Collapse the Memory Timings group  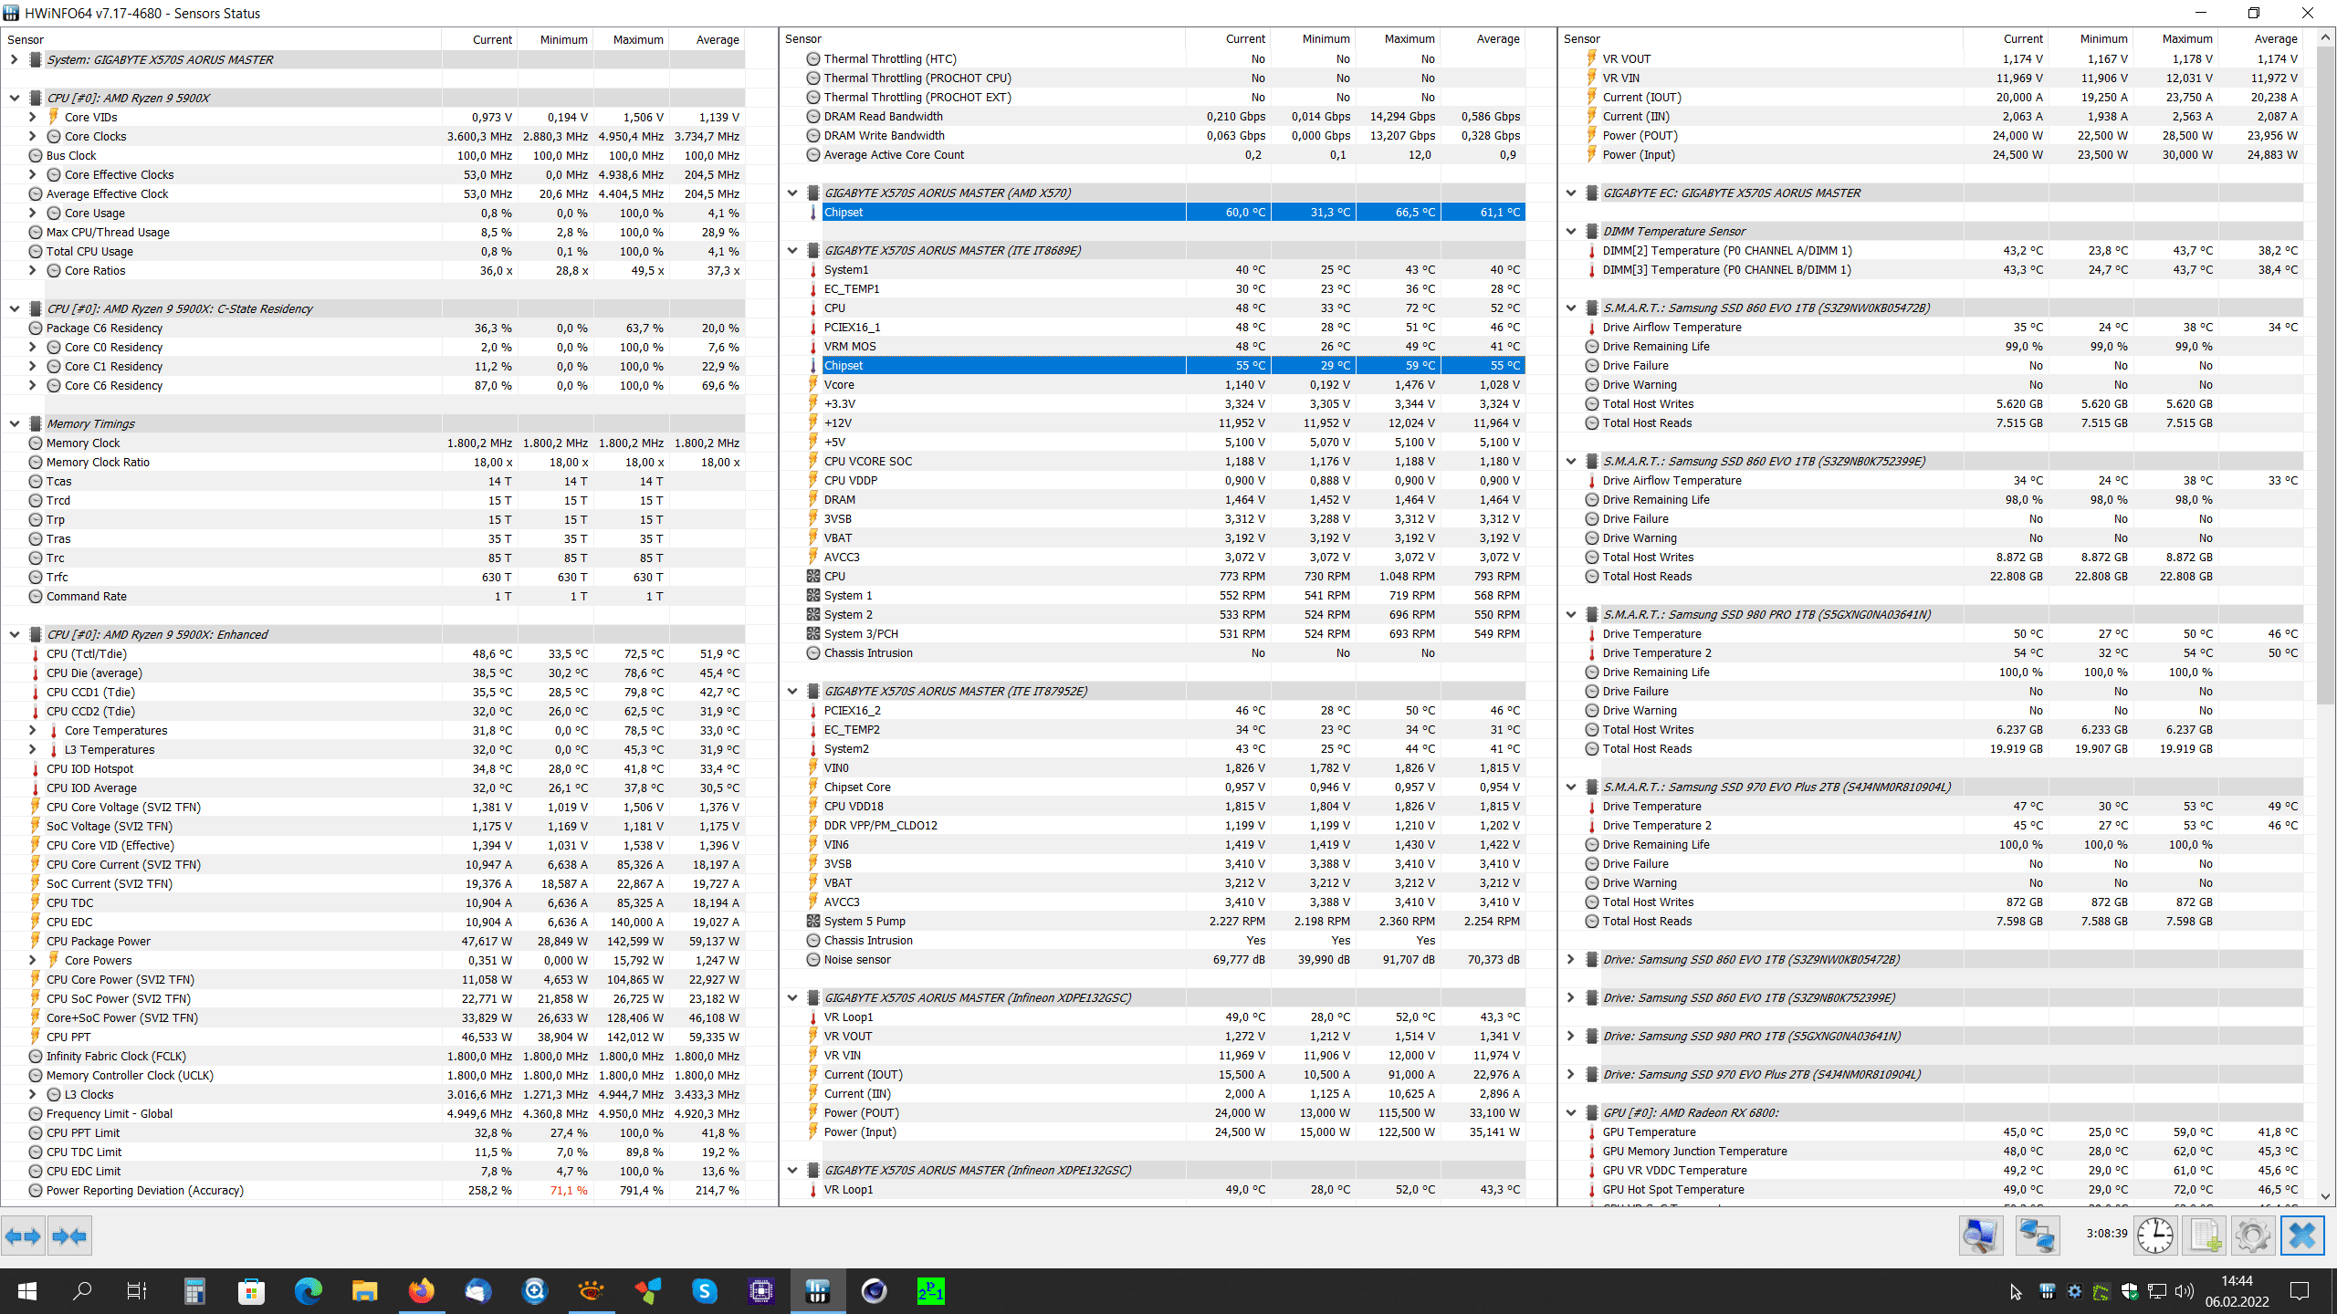click(14, 423)
